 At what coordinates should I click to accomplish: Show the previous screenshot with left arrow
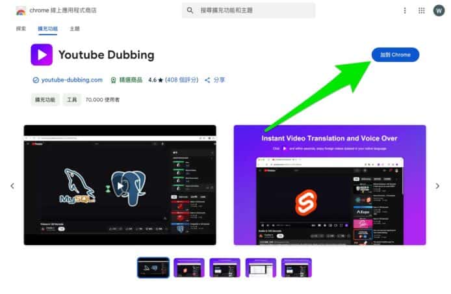click(12, 186)
